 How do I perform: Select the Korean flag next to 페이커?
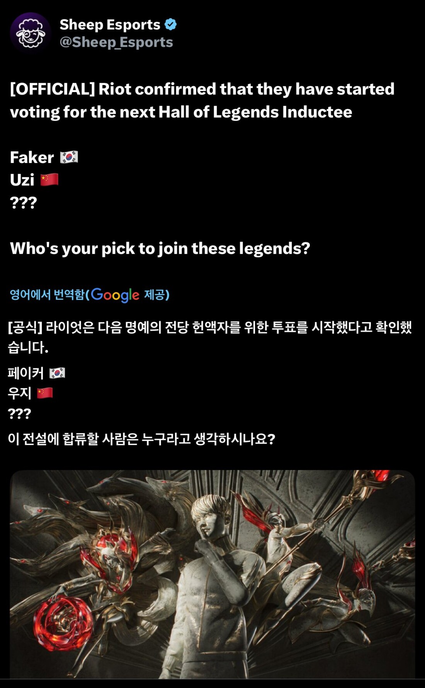coord(57,373)
